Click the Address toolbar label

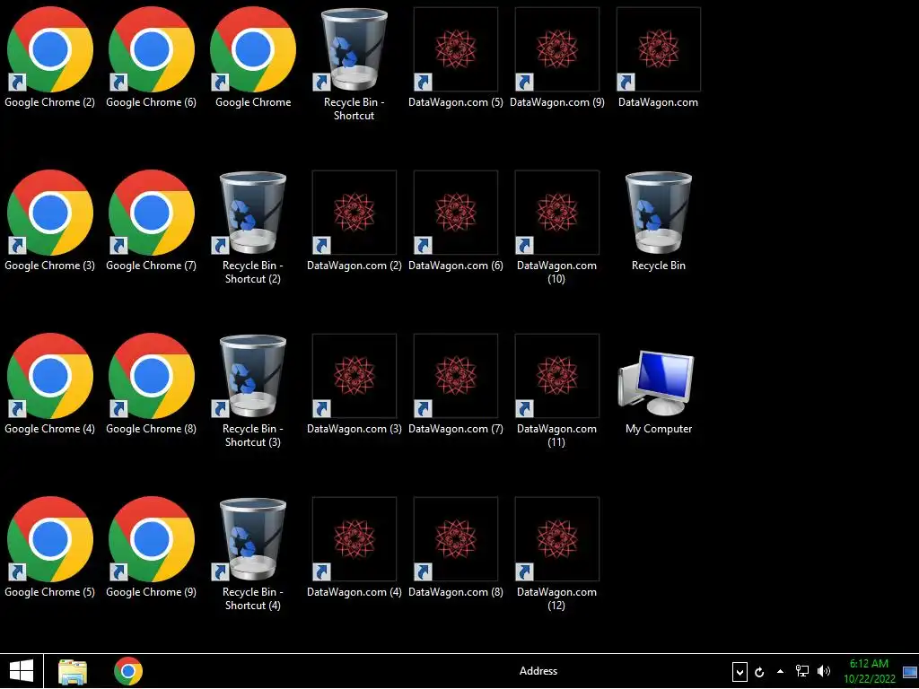pos(538,671)
